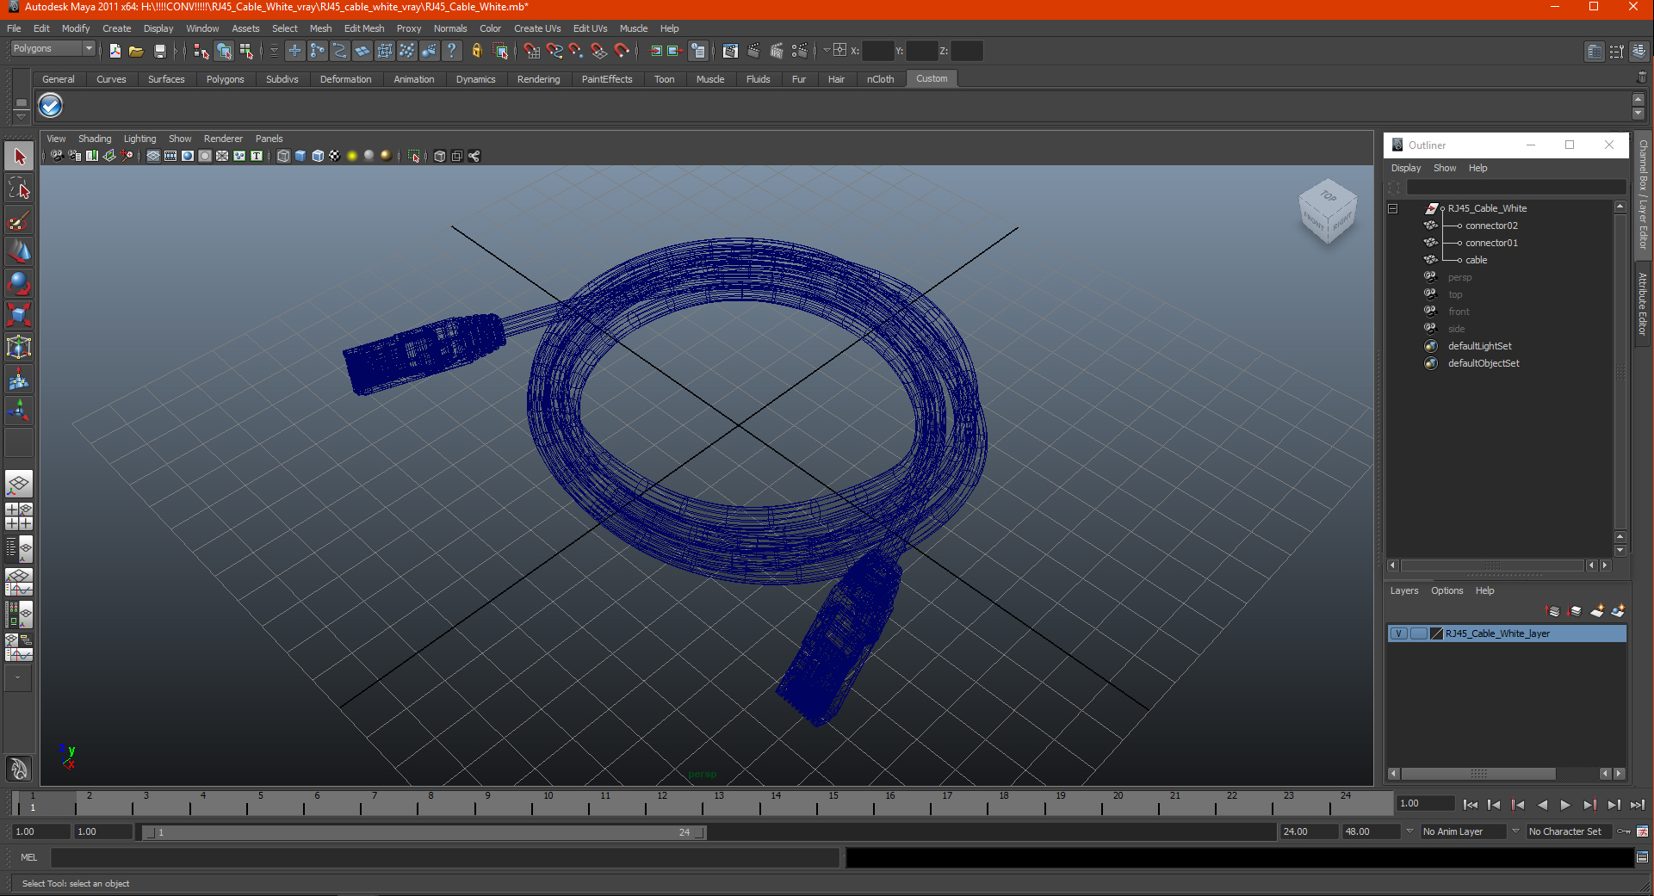Toggle visibility V of RJ45_Cable_White_layer
The height and width of the screenshot is (896, 1654).
point(1398,633)
